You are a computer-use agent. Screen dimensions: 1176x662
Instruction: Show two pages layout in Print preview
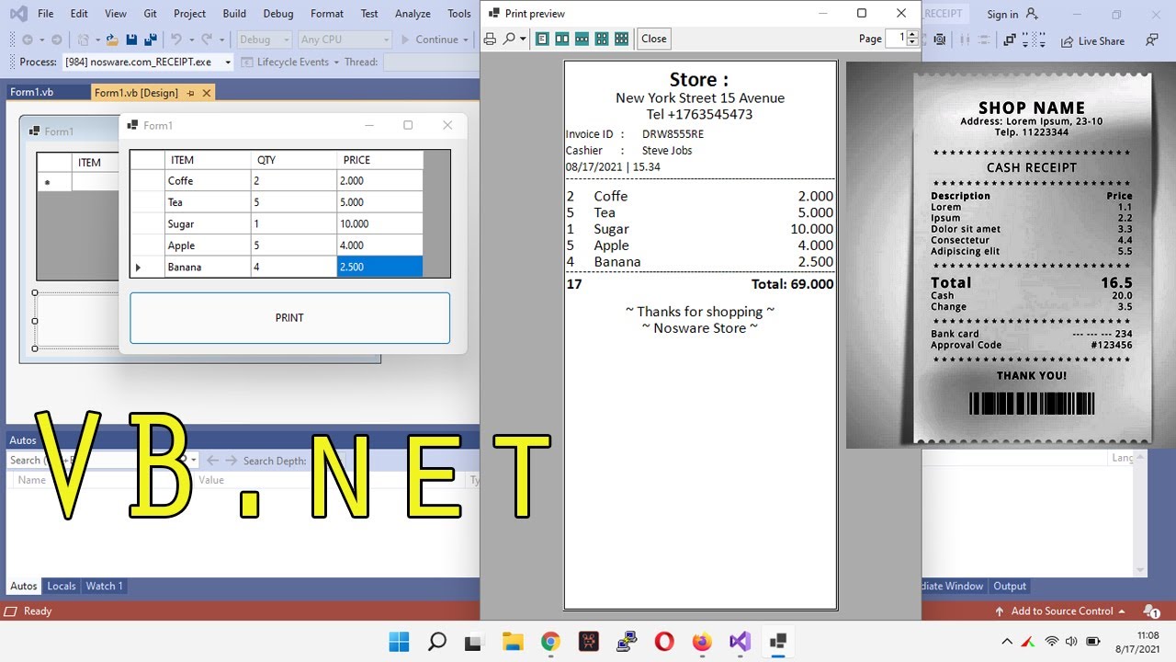pos(561,39)
